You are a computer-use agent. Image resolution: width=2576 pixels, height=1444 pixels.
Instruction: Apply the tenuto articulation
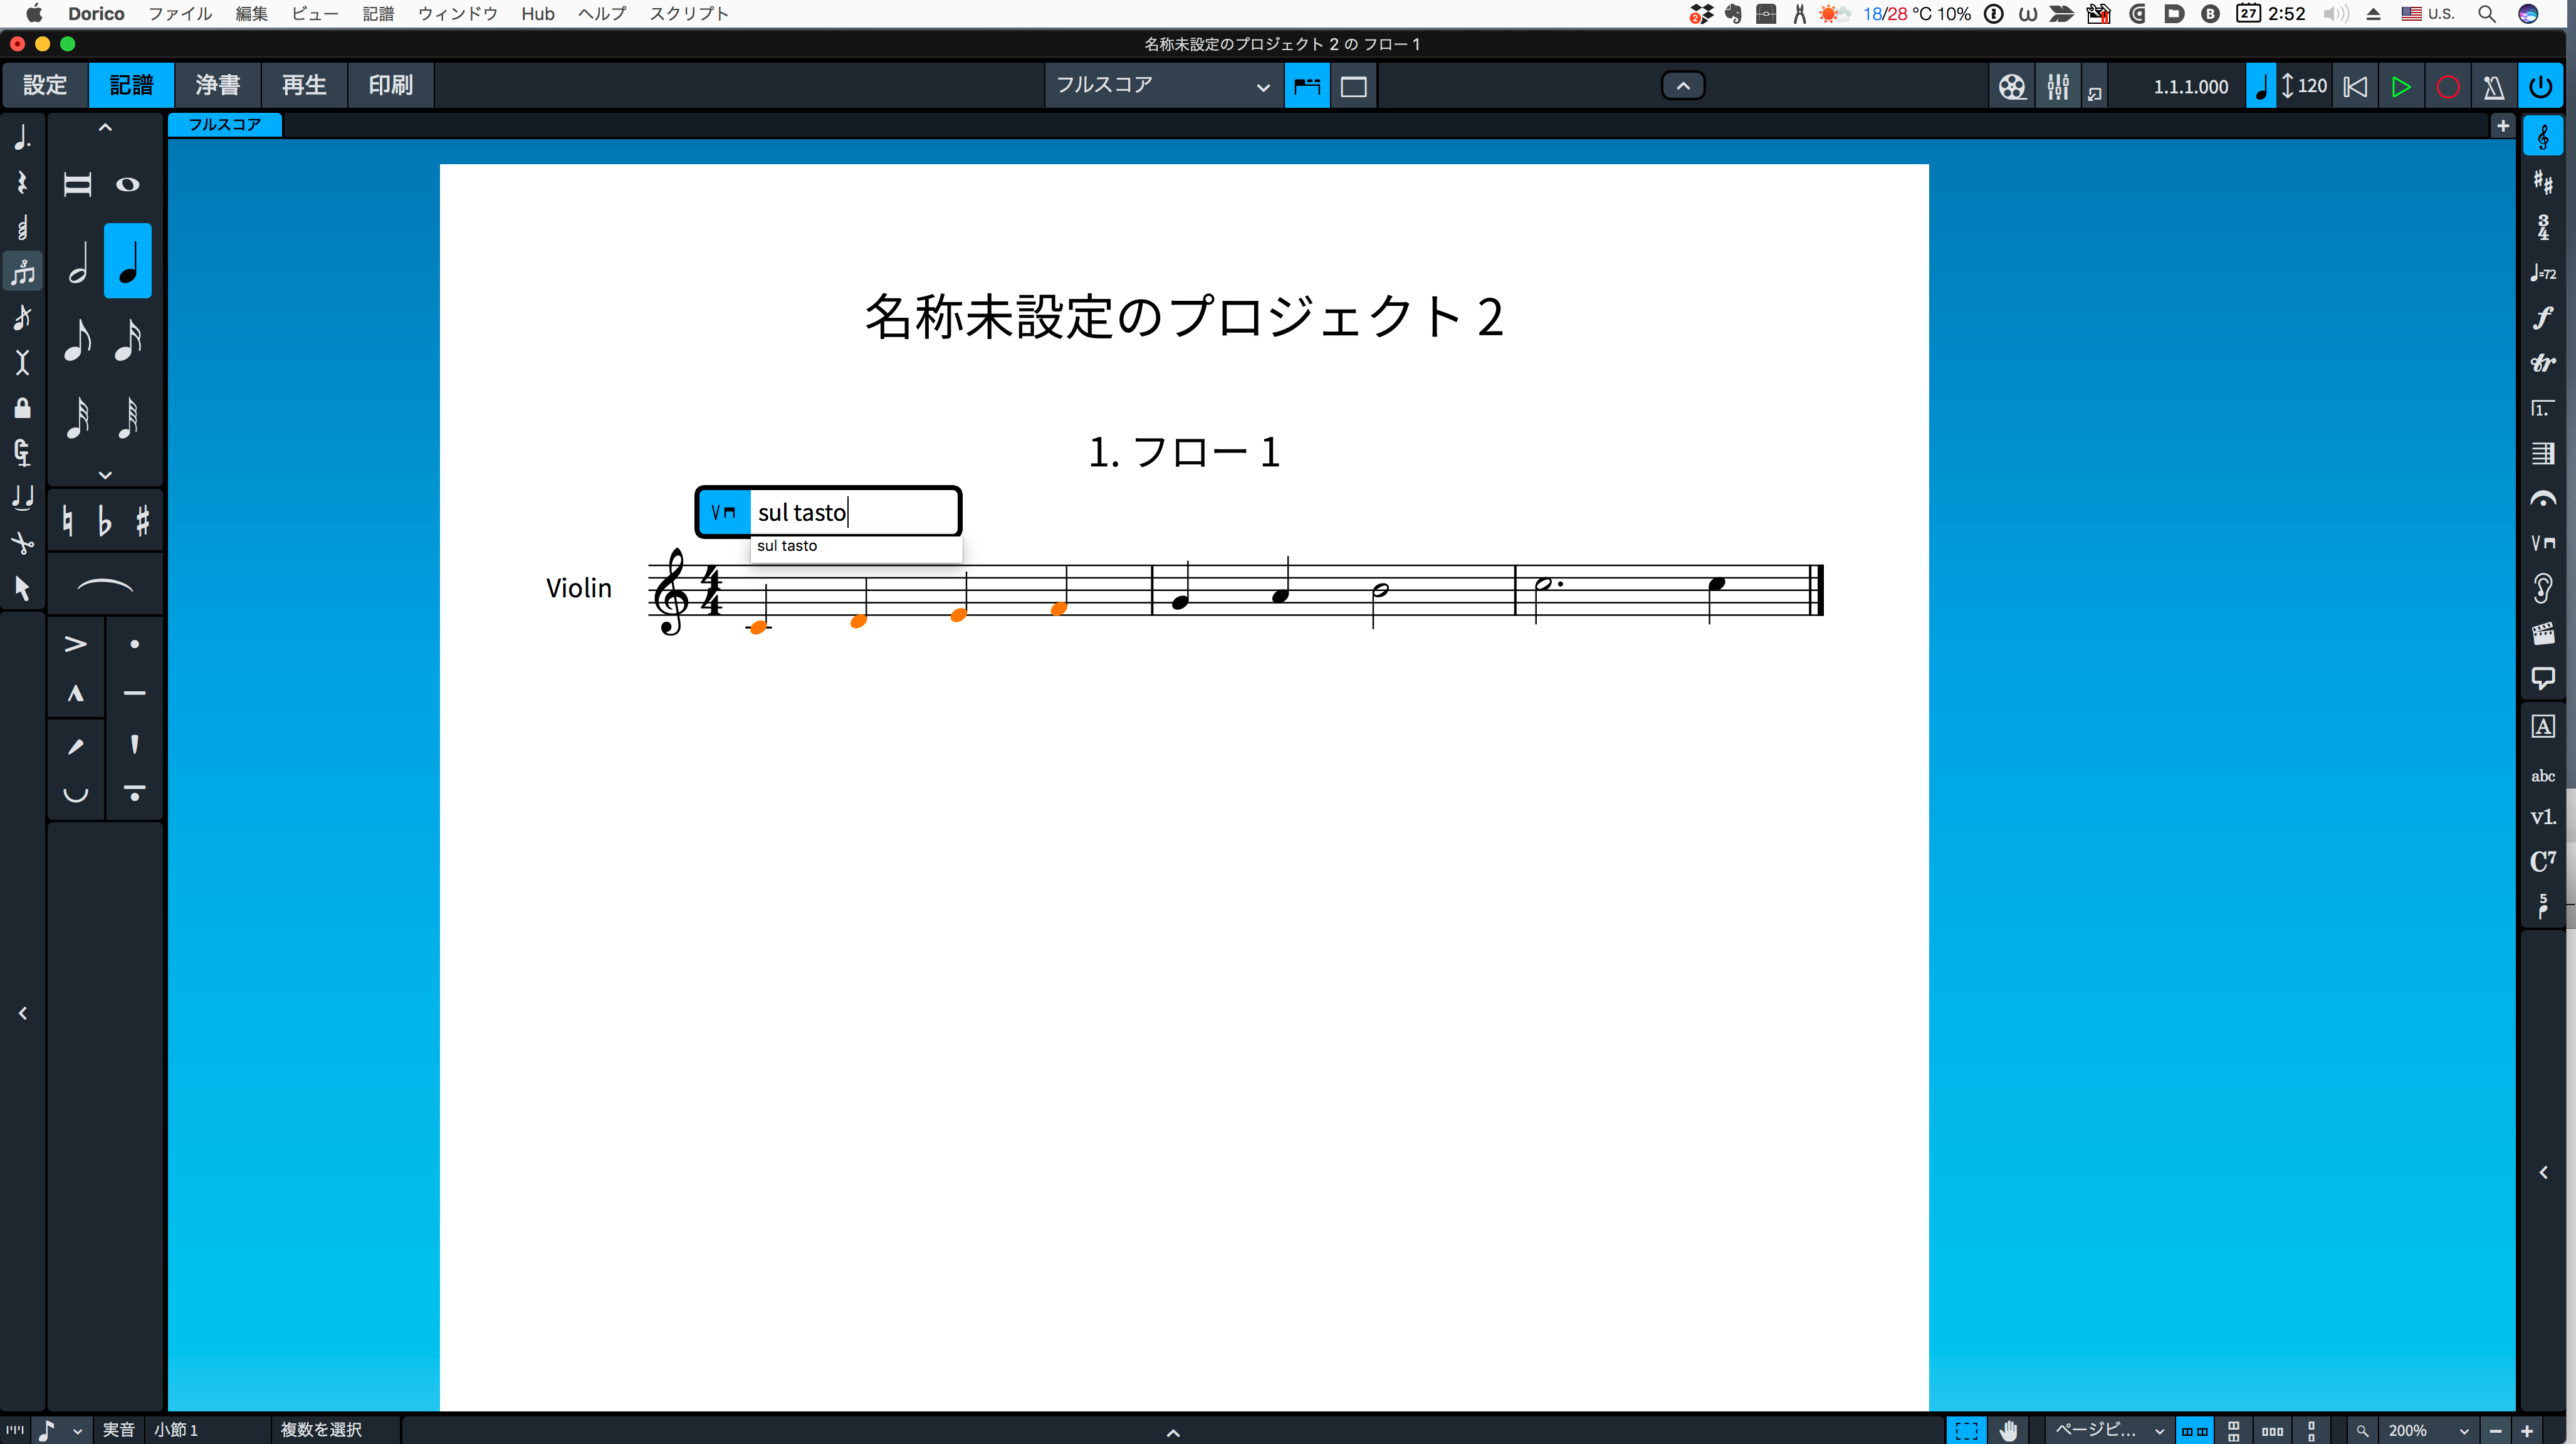coord(134,693)
